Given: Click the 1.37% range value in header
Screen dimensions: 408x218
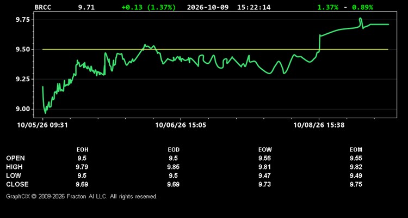Looking at the screenshot, I should click(x=327, y=7).
